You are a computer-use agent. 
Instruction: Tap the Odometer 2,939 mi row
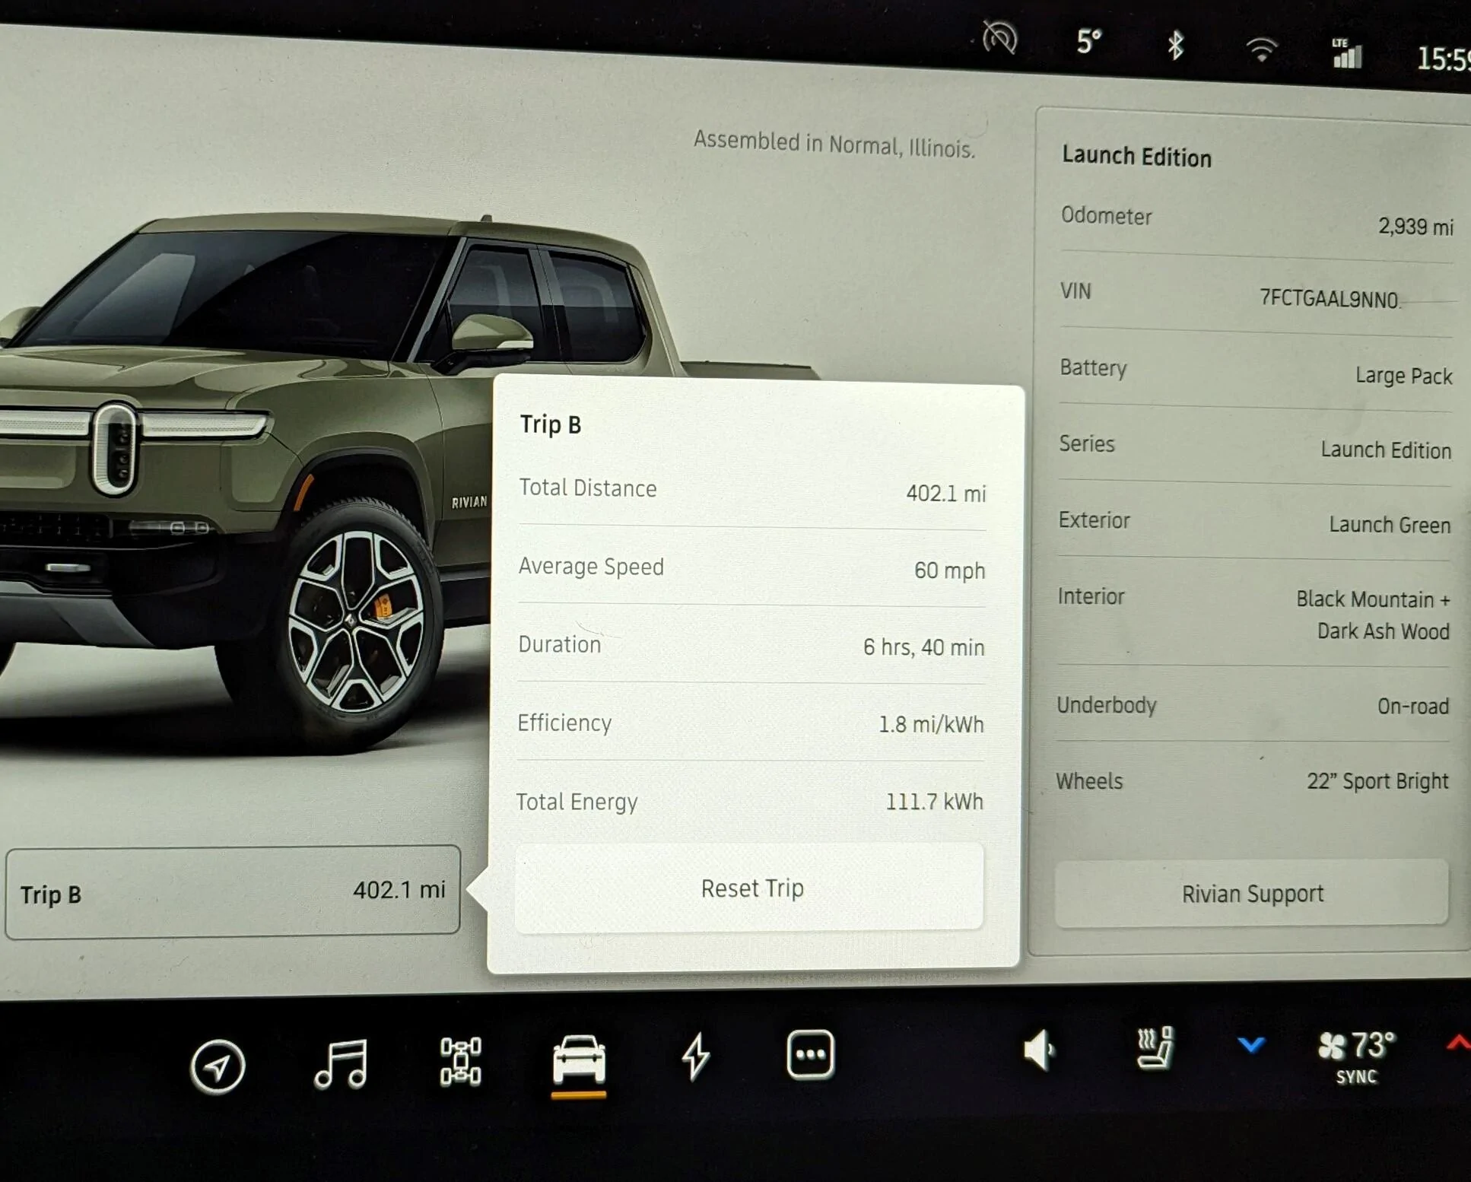click(1257, 221)
